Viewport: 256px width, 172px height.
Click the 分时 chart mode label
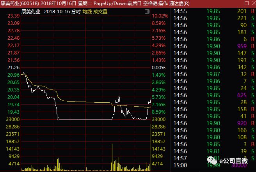click(x=76, y=12)
